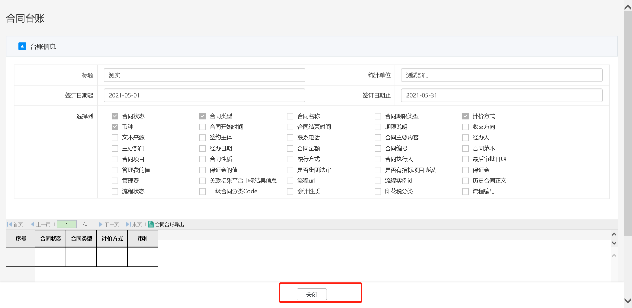Click the 关闭 button
The height and width of the screenshot is (308, 632).
(x=312, y=294)
